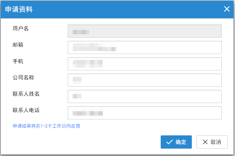
Task: Click the 联系人电话 field label
Action: [26, 110]
